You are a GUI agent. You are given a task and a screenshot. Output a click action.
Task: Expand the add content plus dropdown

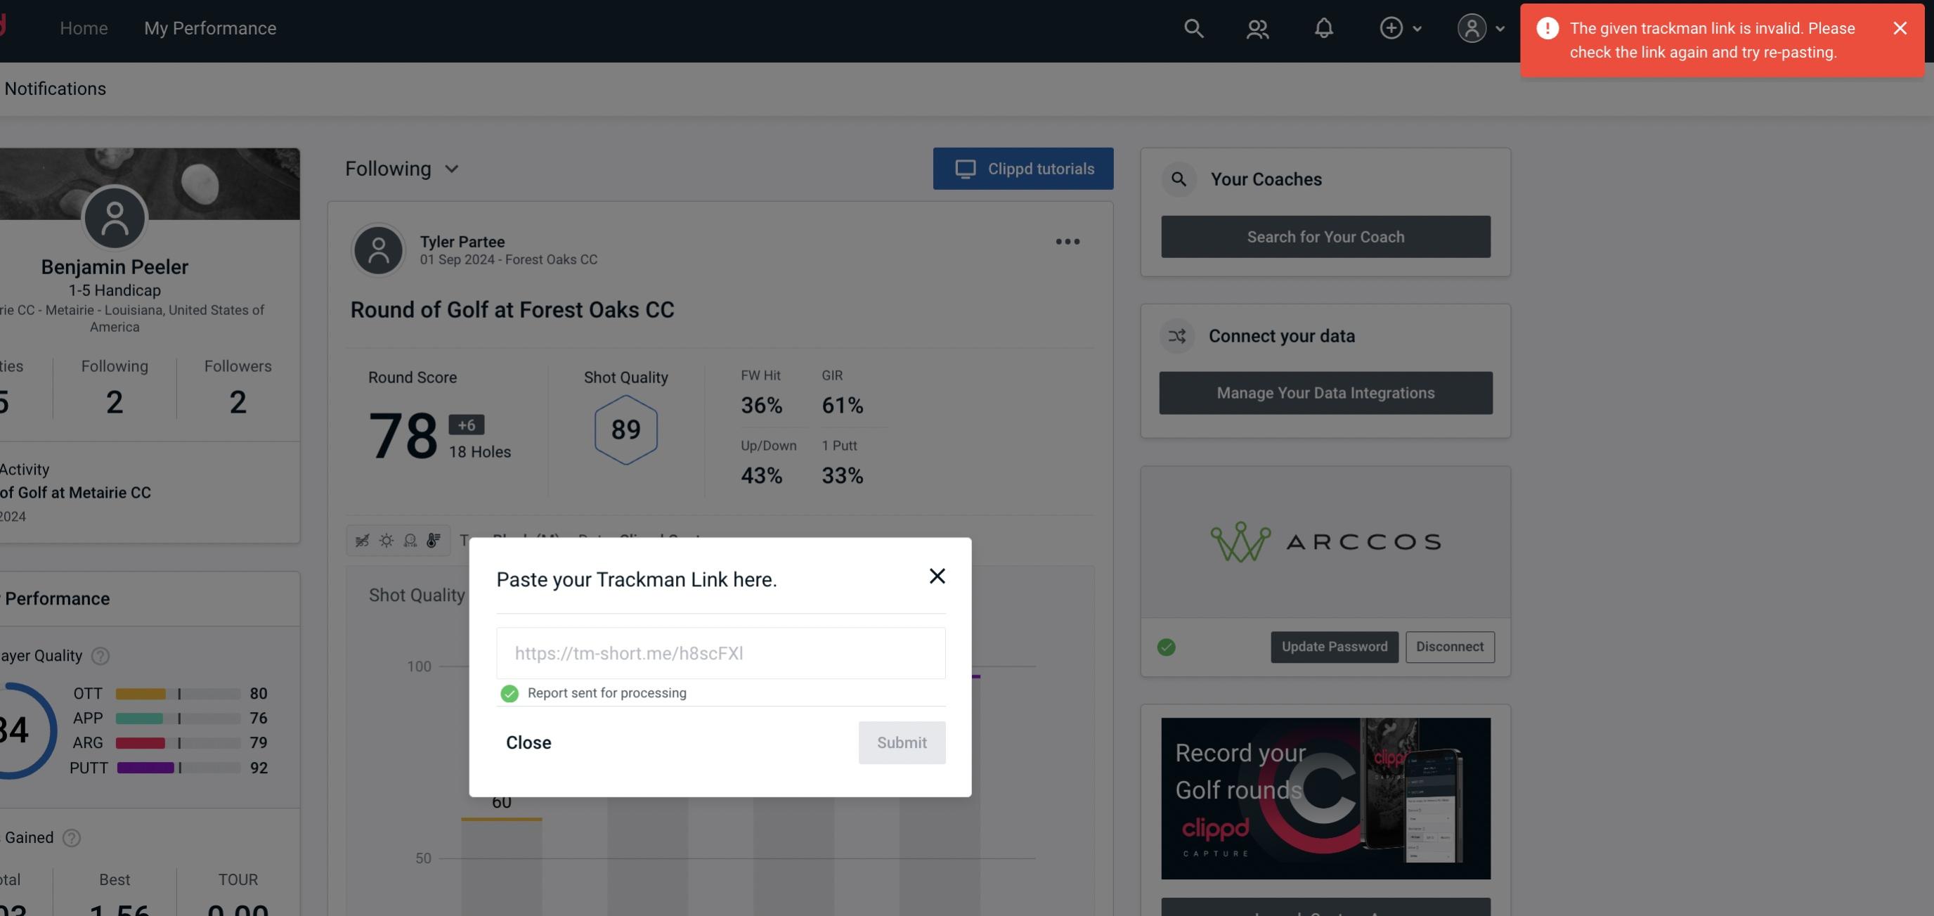coord(1401,27)
